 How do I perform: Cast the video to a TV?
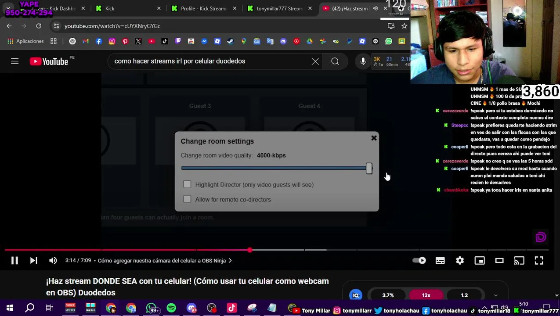(519, 261)
